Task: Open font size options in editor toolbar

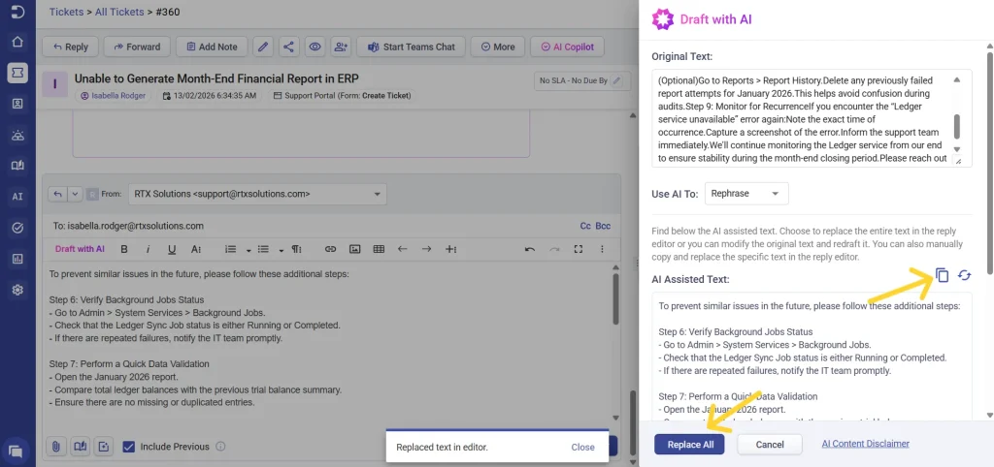Action: pyautogui.click(x=196, y=249)
